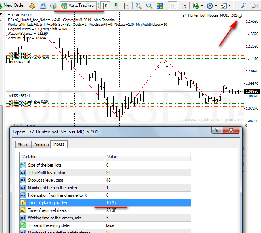
Task: Open the About tab
Action: pyautogui.click(x=23, y=145)
